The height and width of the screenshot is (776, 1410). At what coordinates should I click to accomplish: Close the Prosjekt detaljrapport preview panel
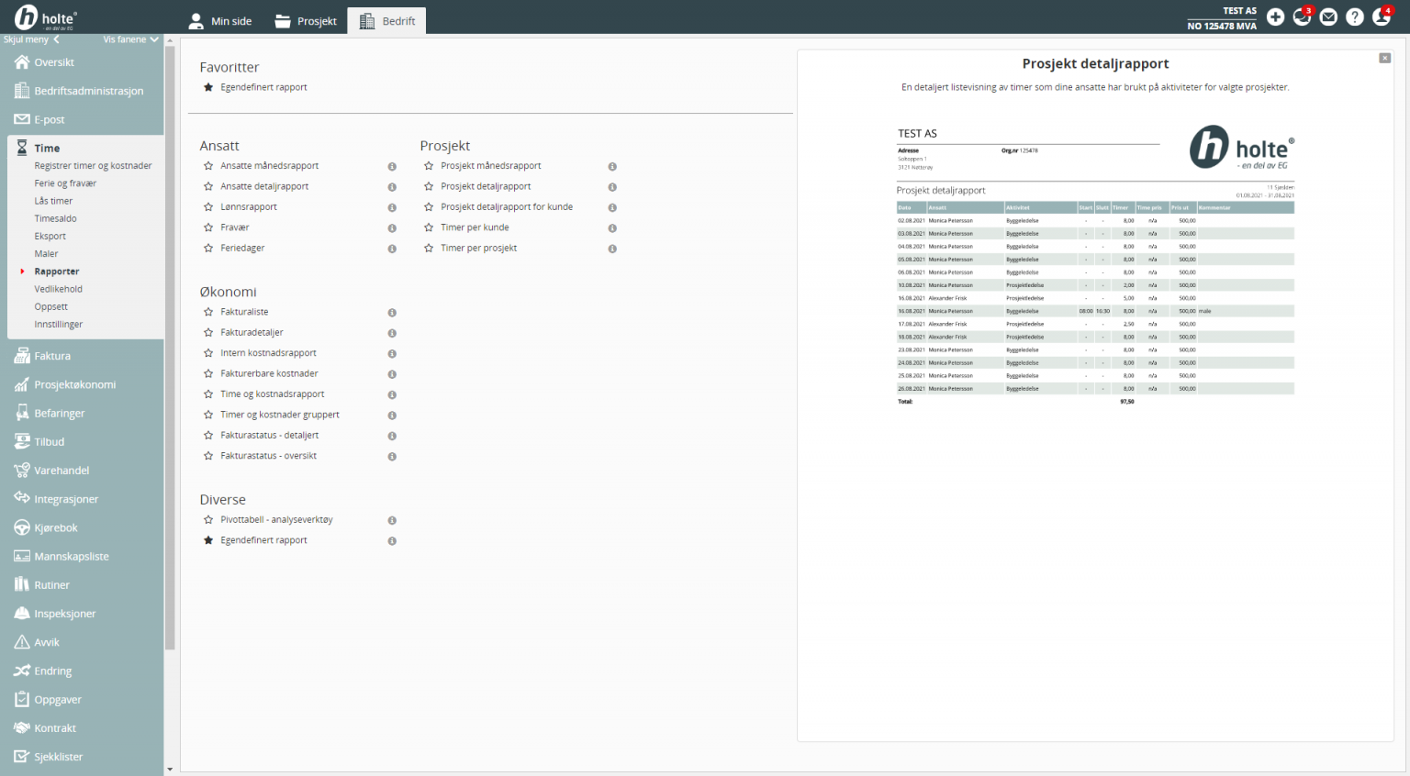pyautogui.click(x=1384, y=59)
